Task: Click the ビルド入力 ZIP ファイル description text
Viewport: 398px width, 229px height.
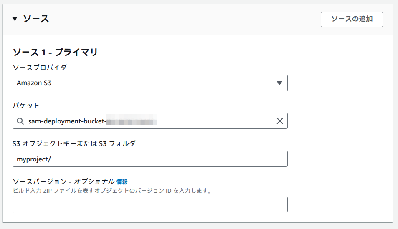Action: pos(112,191)
